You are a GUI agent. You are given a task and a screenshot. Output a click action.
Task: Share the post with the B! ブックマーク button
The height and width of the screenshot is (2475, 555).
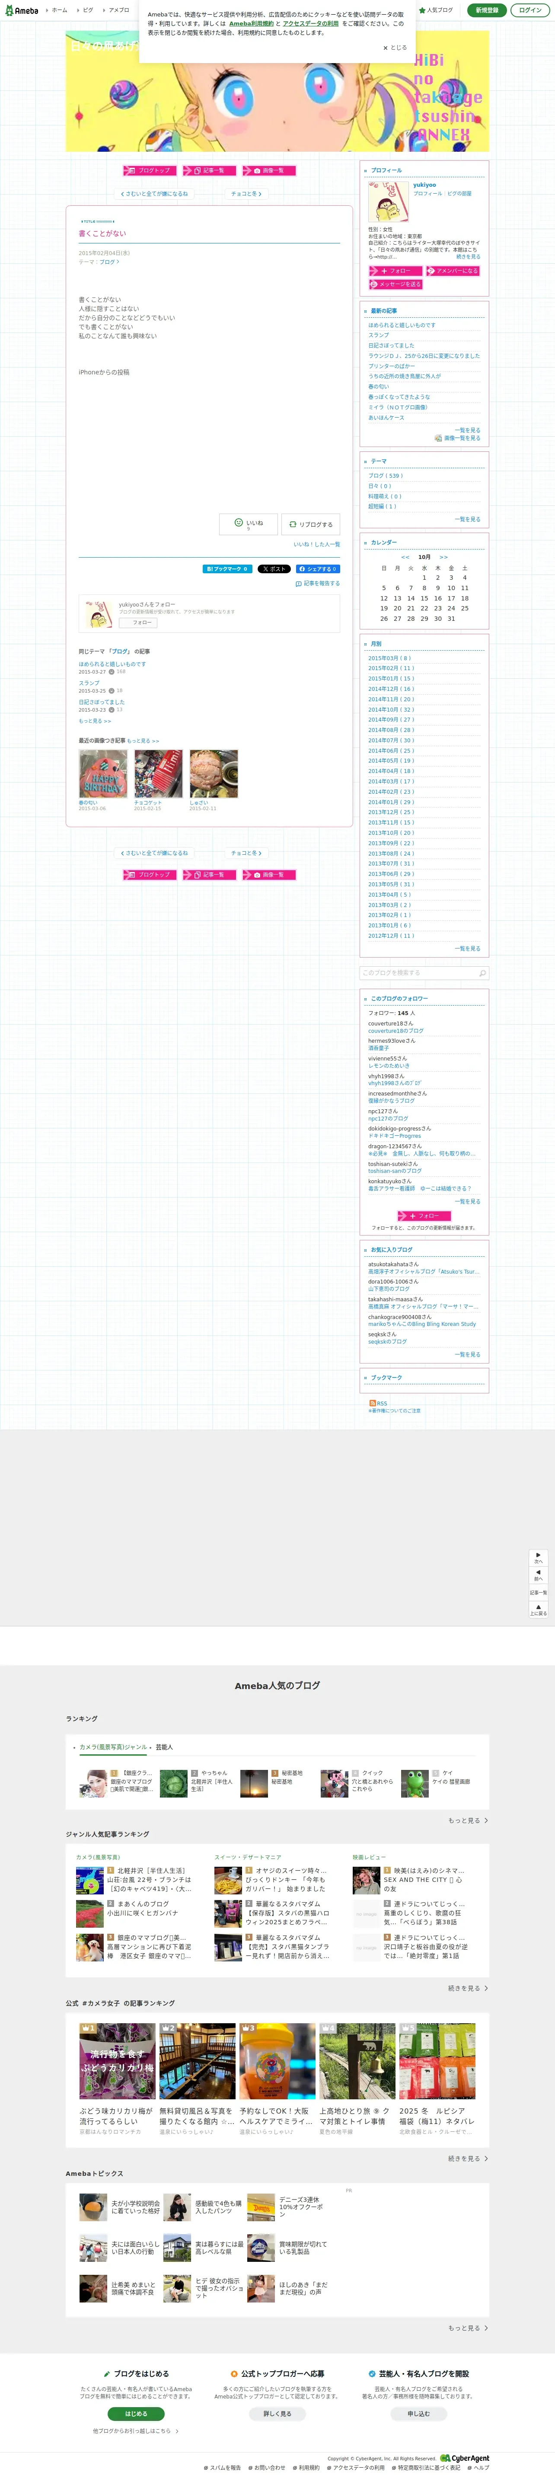pyautogui.click(x=227, y=569)
